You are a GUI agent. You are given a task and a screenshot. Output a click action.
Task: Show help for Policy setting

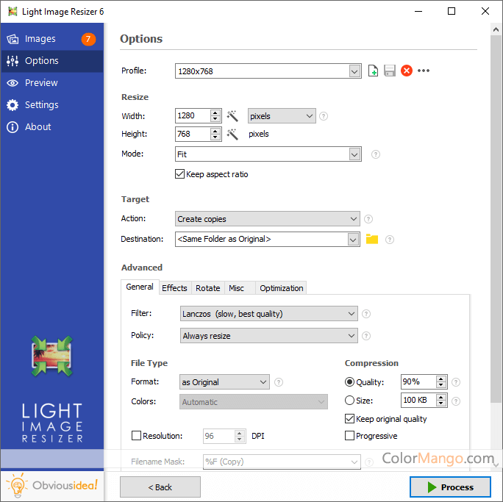tap(366, 336)
